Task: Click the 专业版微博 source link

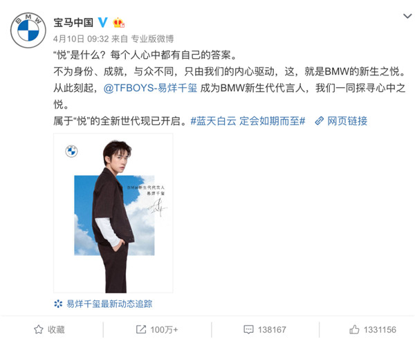Action: 152,39
